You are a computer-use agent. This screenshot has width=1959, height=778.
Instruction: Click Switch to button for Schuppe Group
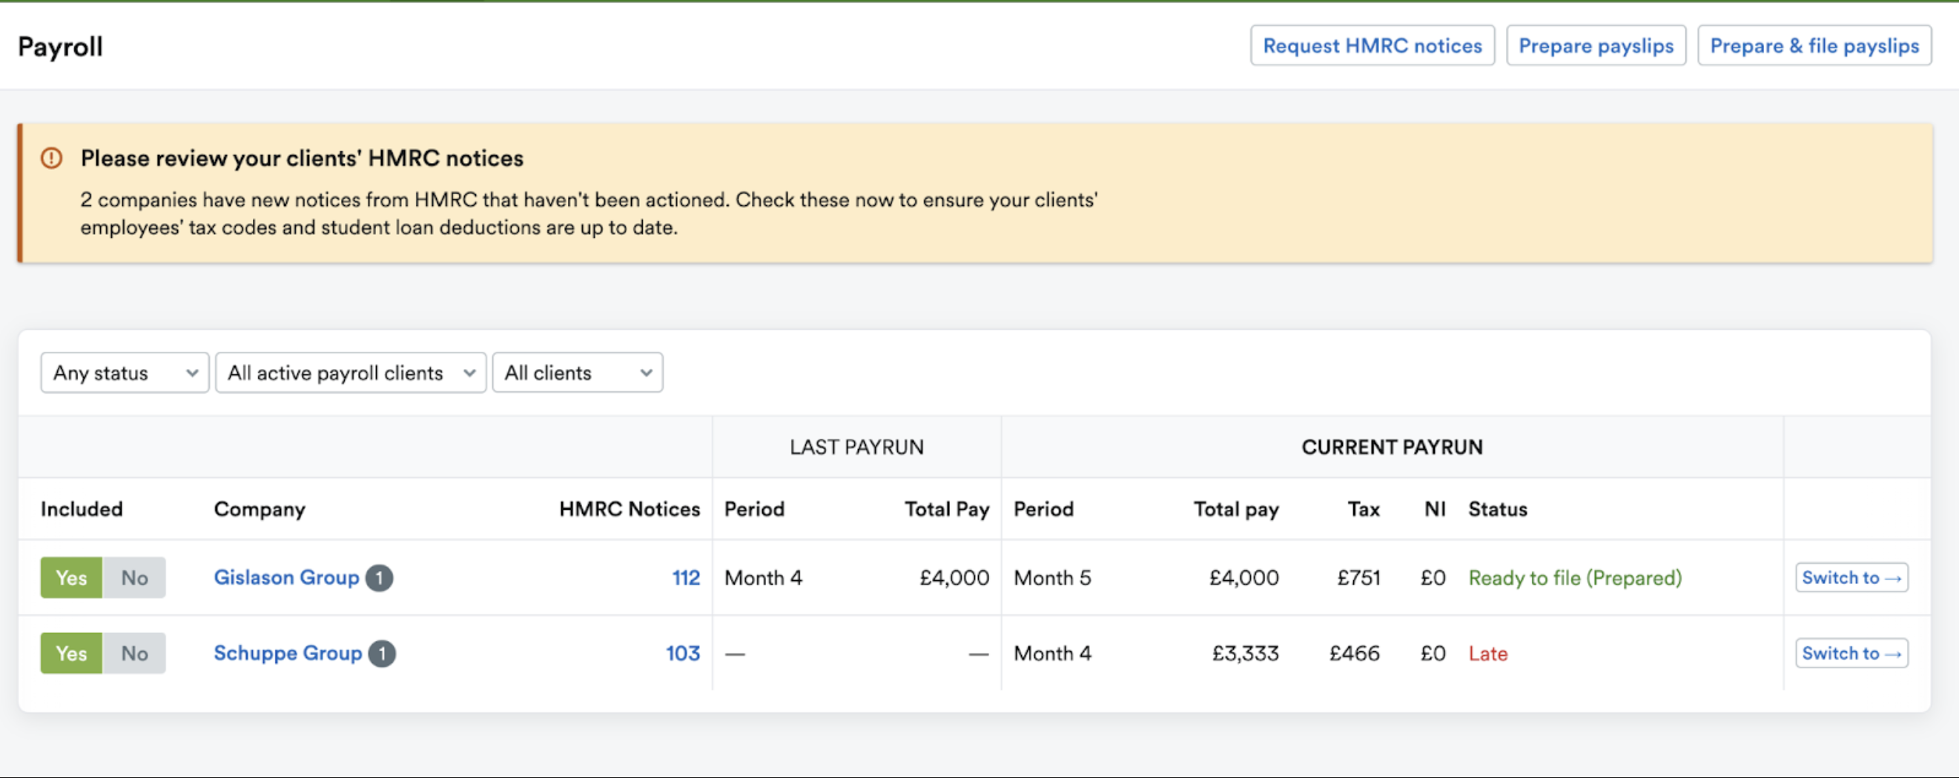1851,654
